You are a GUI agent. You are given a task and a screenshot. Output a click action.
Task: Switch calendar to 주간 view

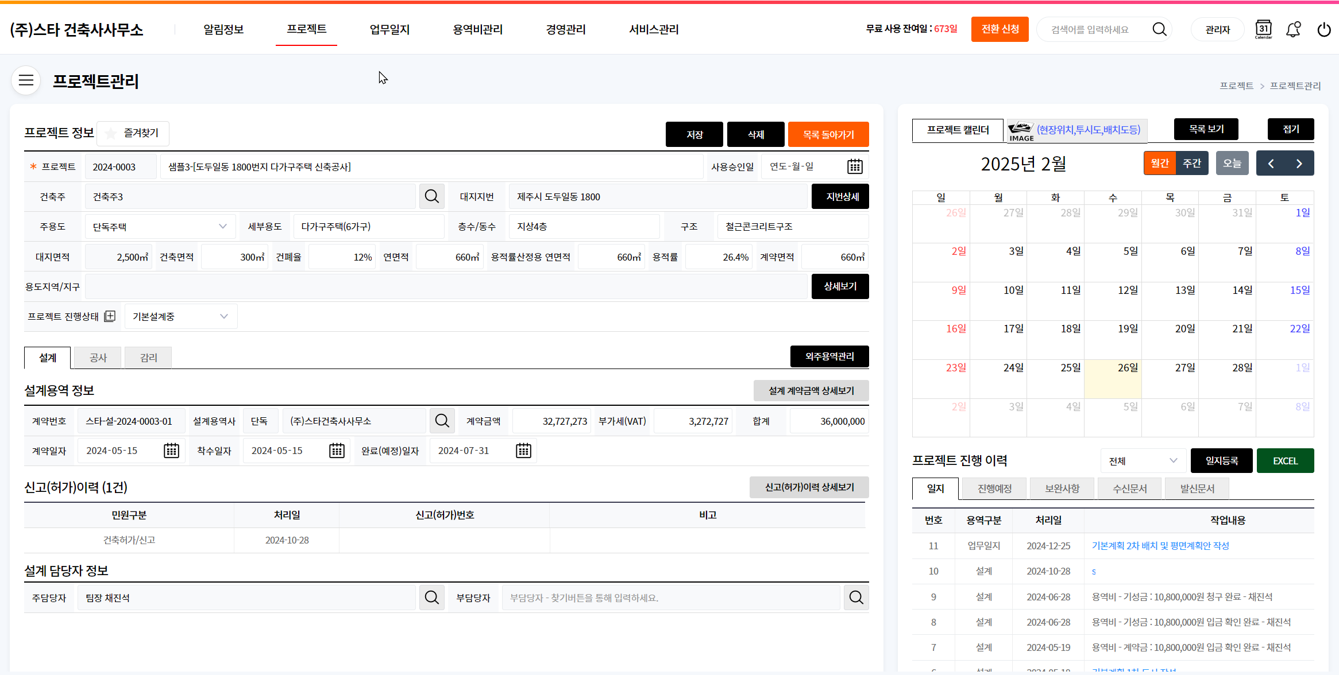[x=1192, y=164]
